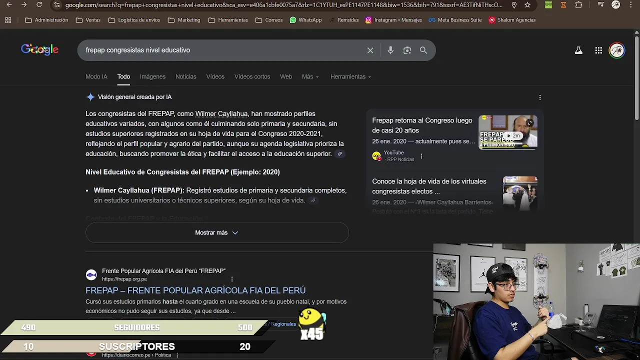Screen dimensions: 640x360
Task: Click the location pin icon in the address bar
Action: click(x=514, y=5)
